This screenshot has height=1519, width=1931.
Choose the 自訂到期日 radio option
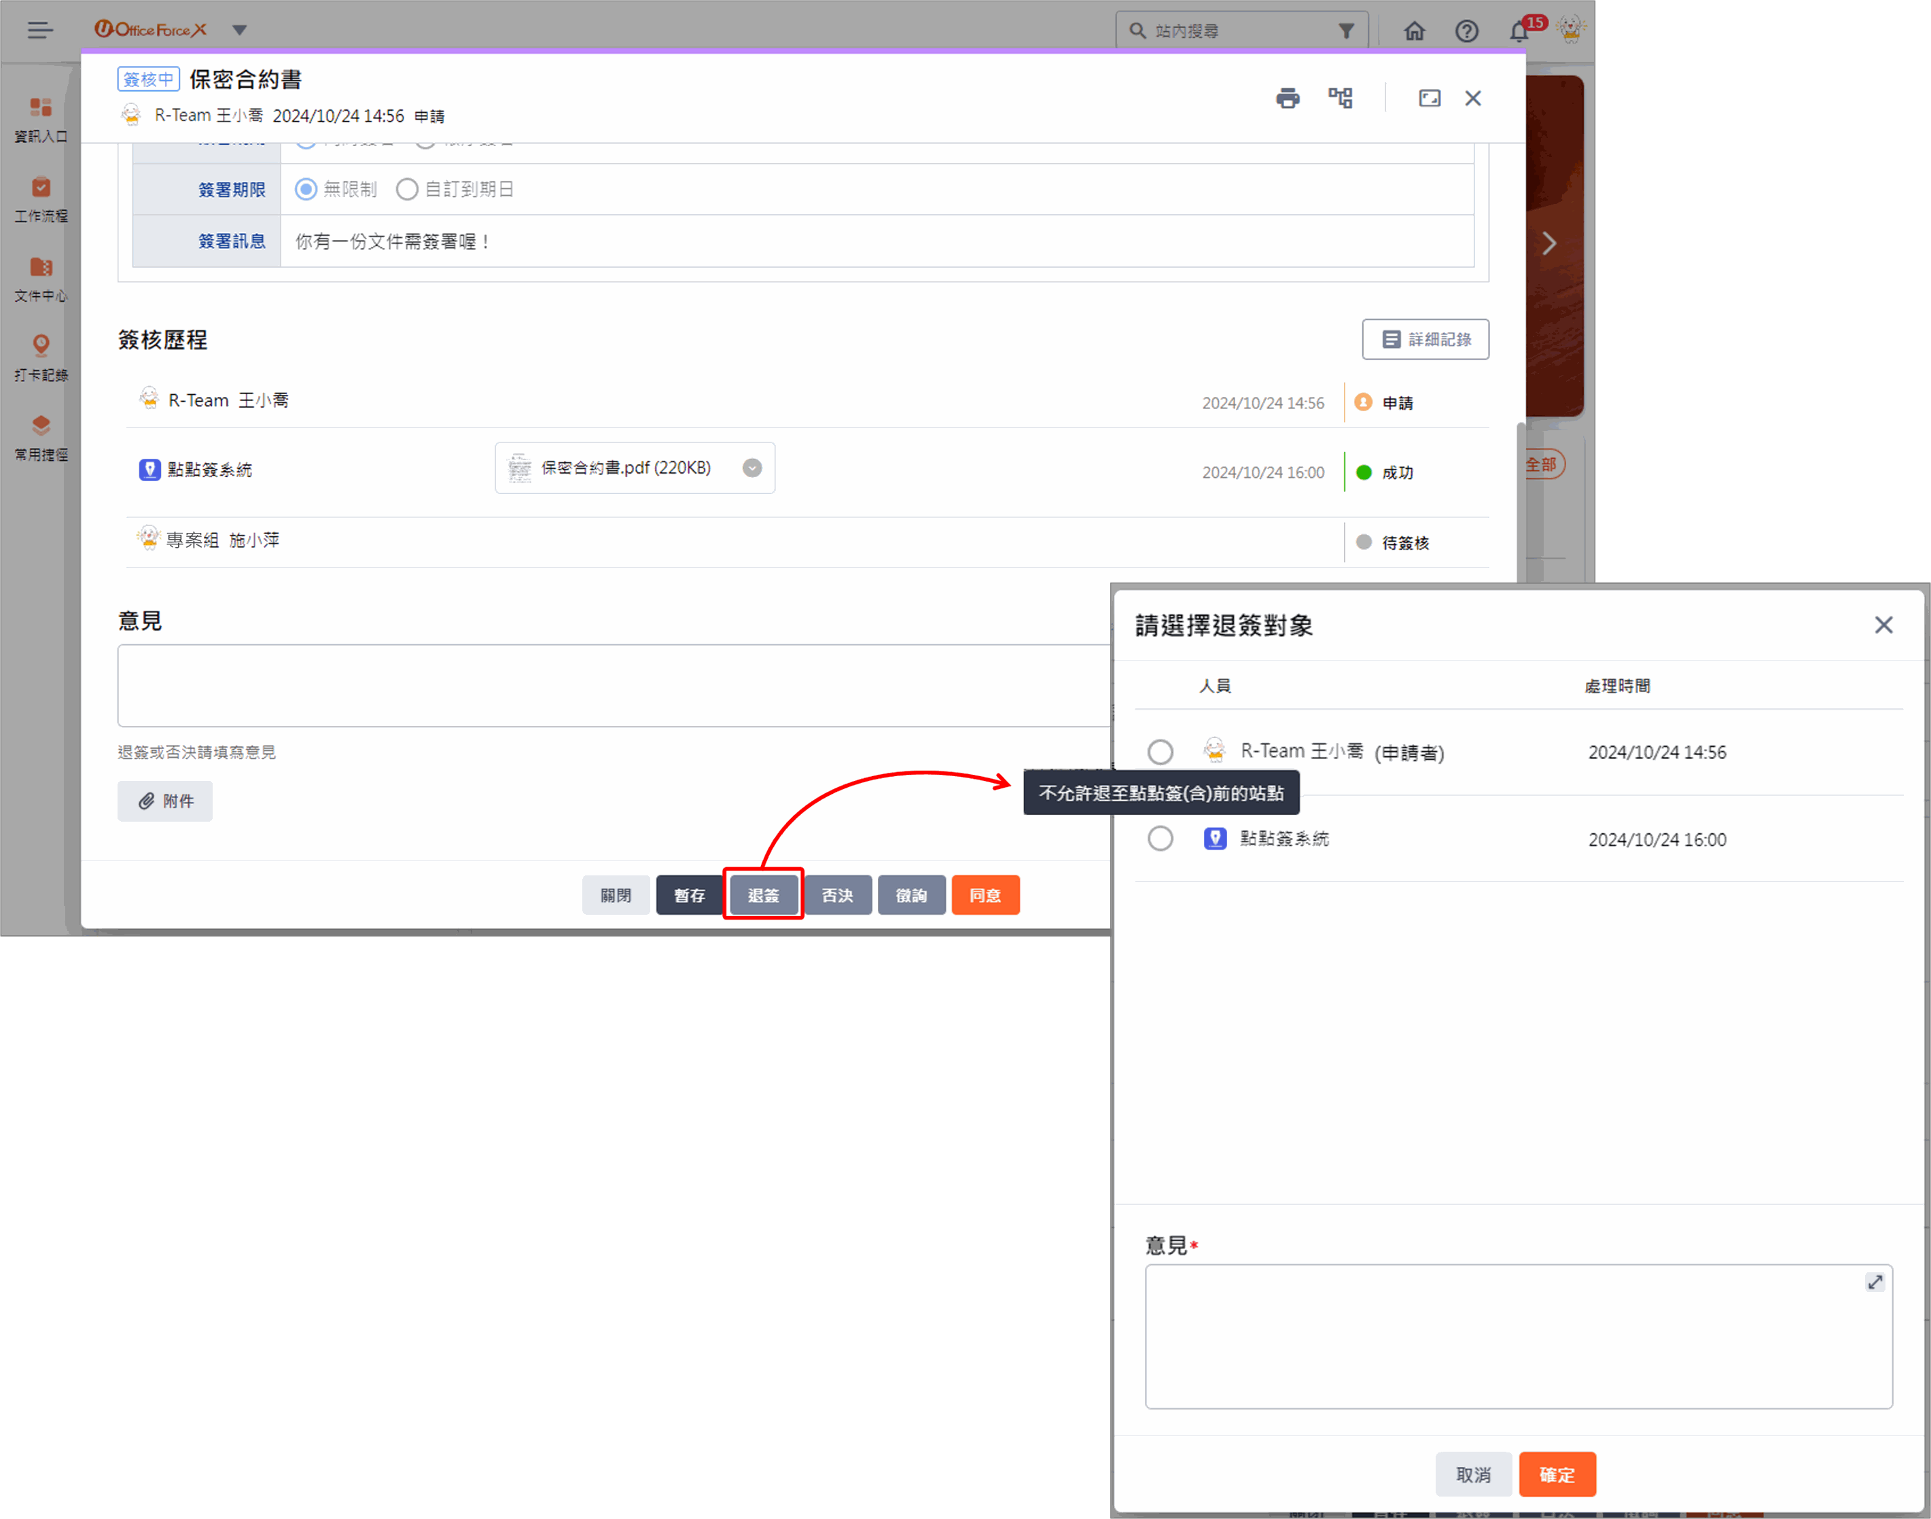[x=407, y=190]
